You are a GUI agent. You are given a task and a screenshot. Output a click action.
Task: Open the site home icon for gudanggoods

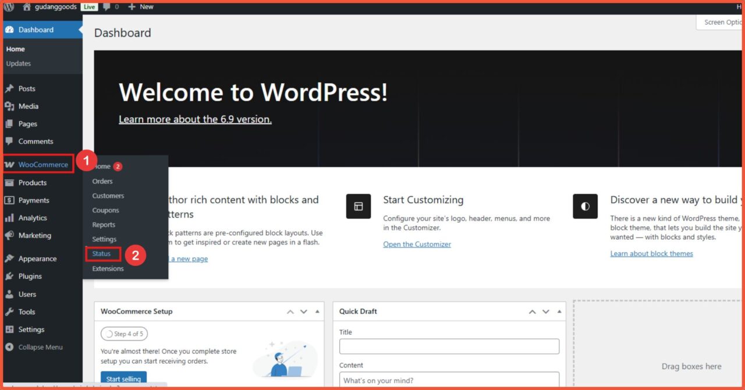27,7
